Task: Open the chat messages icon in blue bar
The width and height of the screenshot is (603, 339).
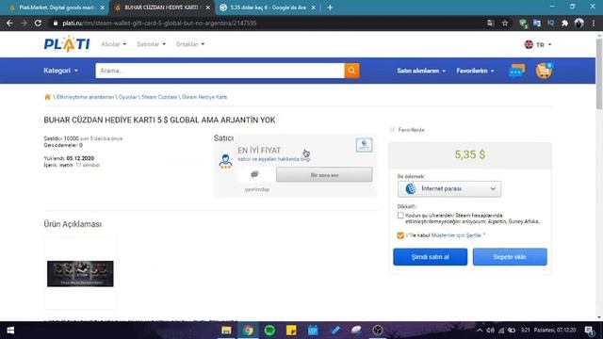Action: [516, 71]
